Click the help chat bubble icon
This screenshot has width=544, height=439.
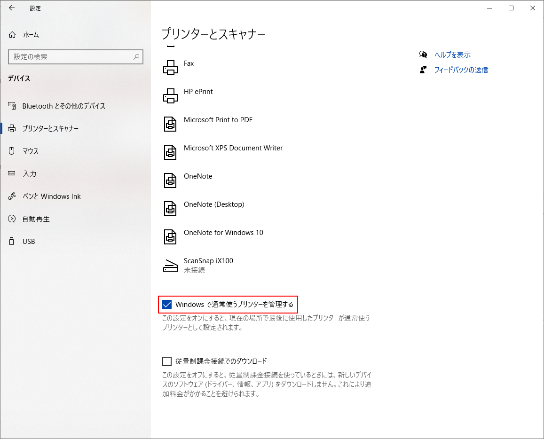(x=423, y=55)
